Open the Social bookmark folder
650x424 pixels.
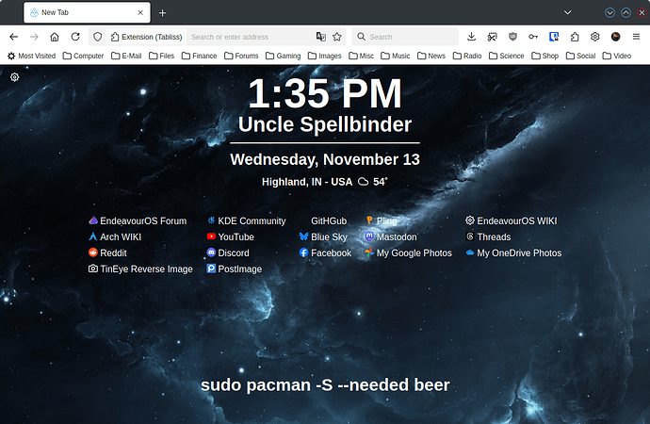pos(581,56)
